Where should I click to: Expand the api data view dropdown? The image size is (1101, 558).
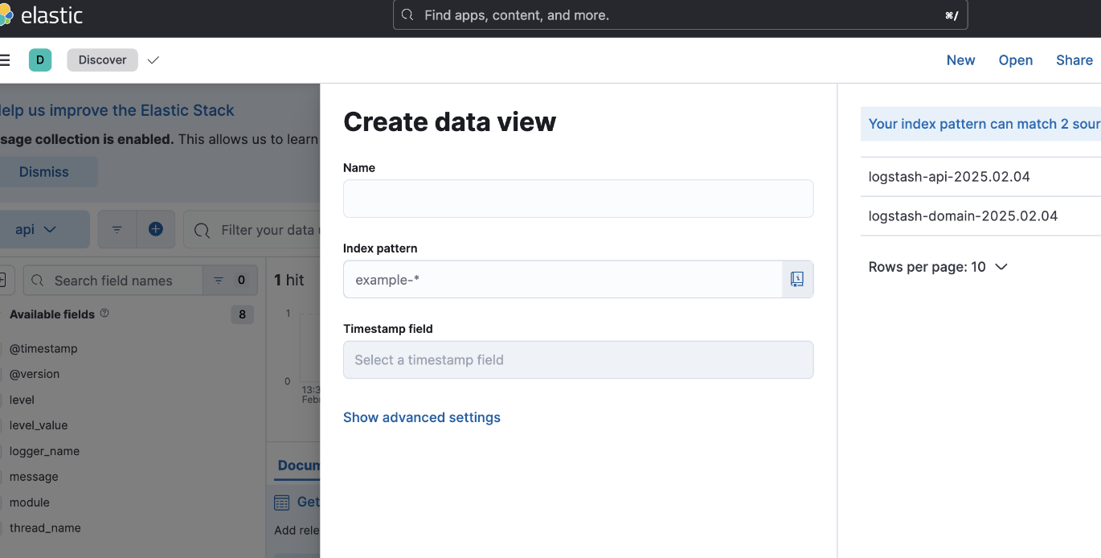click(37, 230)
